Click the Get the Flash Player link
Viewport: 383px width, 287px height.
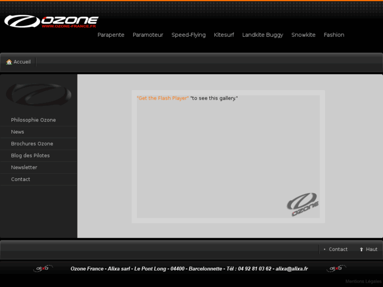click(x=163, y=98)
